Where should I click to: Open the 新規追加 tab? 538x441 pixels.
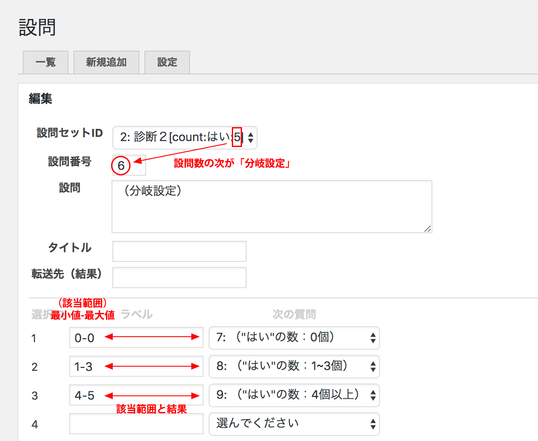(106, 62)
